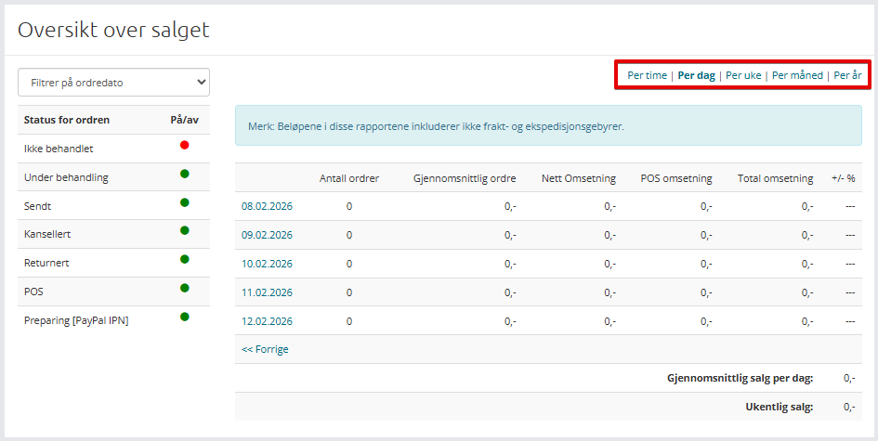The height and width of the screenshot is (441, 878).
Task: Click the Returnert status label
Action: click(46, 263)
